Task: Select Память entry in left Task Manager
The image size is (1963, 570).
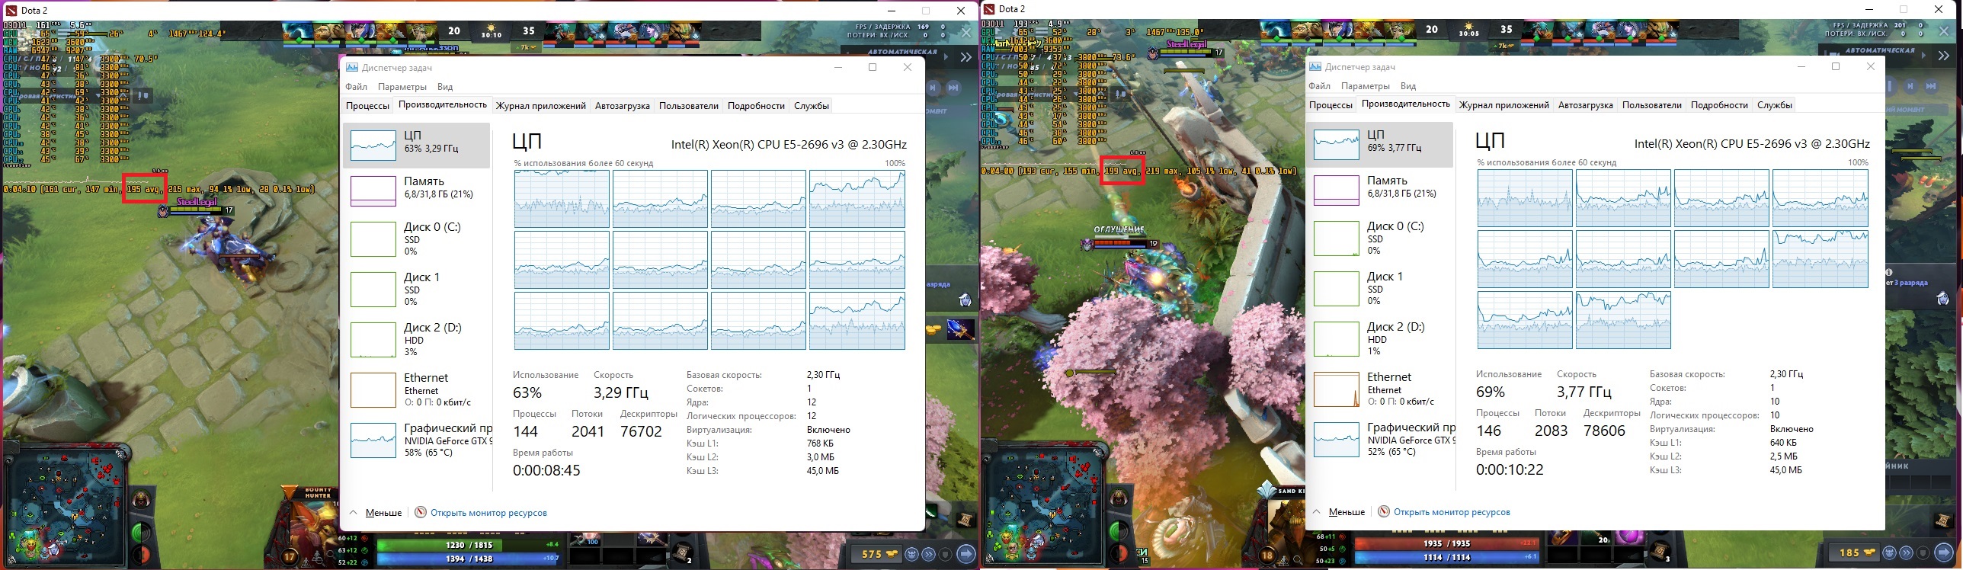Action: [416, 191]
